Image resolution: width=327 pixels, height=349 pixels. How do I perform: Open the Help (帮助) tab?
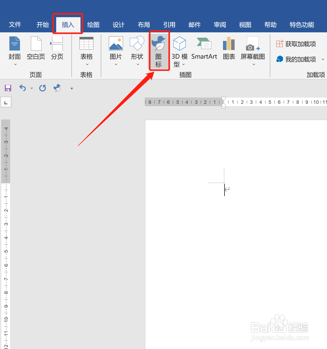point(270,25)
